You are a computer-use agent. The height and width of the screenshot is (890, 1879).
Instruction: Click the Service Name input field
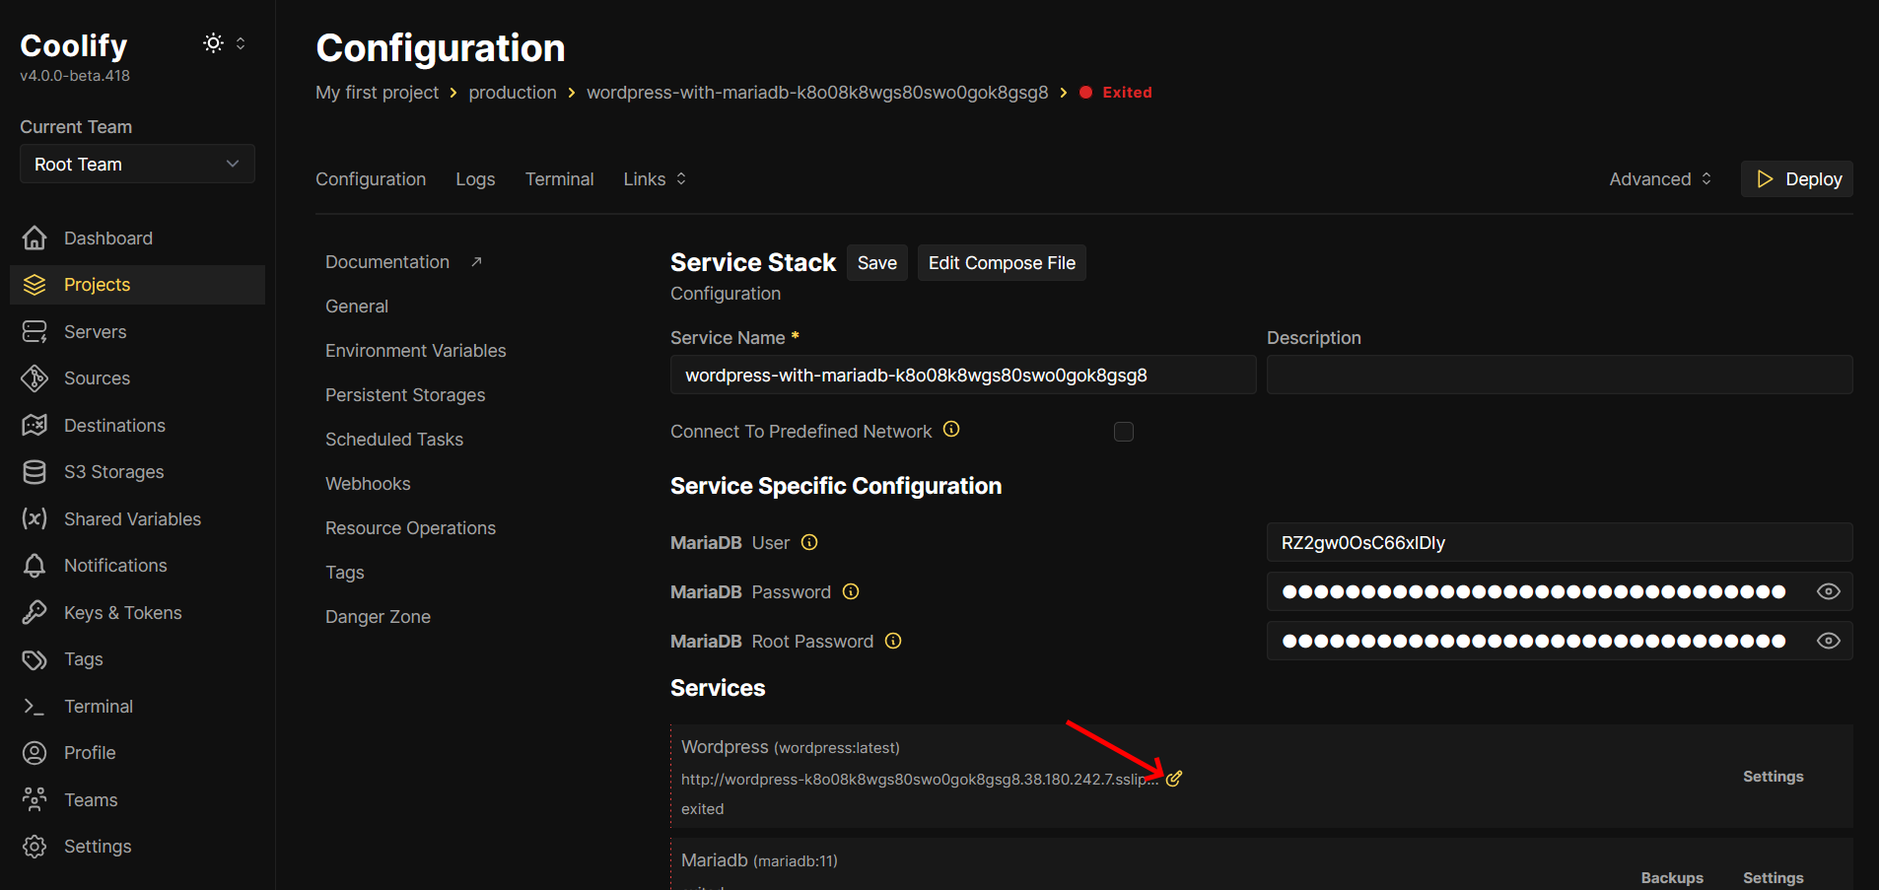click(x=963, y=375)
